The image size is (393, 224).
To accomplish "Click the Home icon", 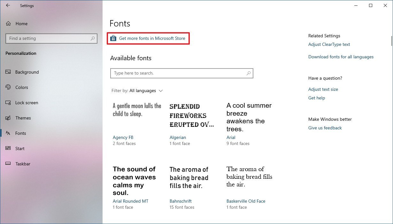I will point(8,24).
